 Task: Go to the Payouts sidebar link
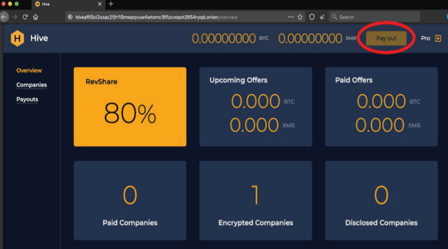tap(27, 99)
